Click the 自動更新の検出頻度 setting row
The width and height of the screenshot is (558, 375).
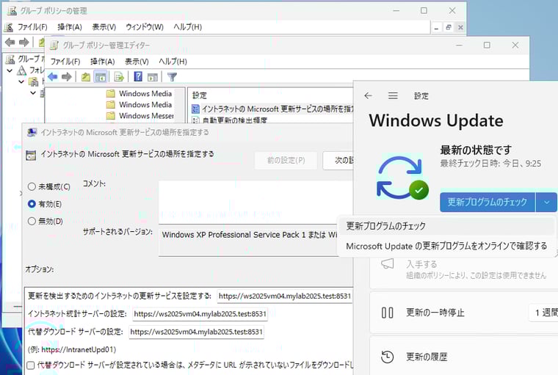(234, 120)
